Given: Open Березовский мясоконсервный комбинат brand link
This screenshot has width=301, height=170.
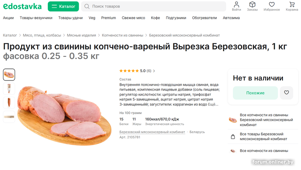Looking at the screenshot, I should (x=152, y=132).
